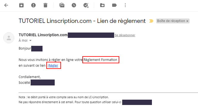198x110 pixels.
Task: Click the email subject heading
Action: 82,21
